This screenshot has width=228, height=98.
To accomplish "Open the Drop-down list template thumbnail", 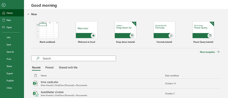I will pos(125,30).
